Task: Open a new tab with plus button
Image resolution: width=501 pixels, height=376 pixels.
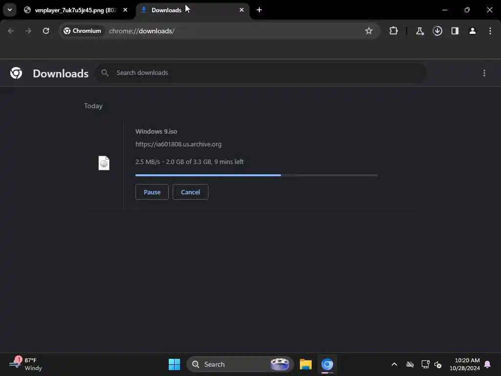Action: click(x=259, y=10)
